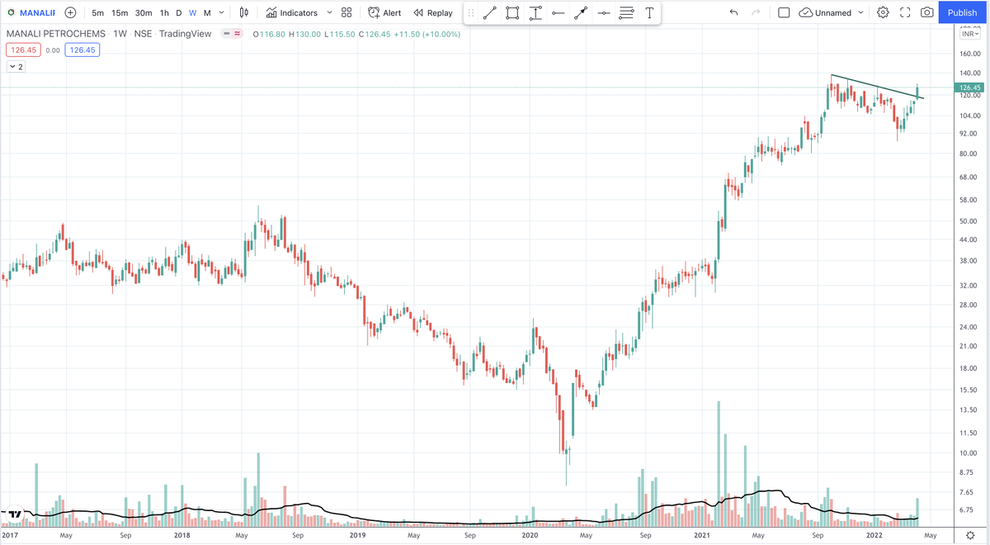Image resolution: width=990 pixels, height=545 pixels.
Task: Click the MANALI PETROCHEMS chart title
Action: click(x=55, y=34)
